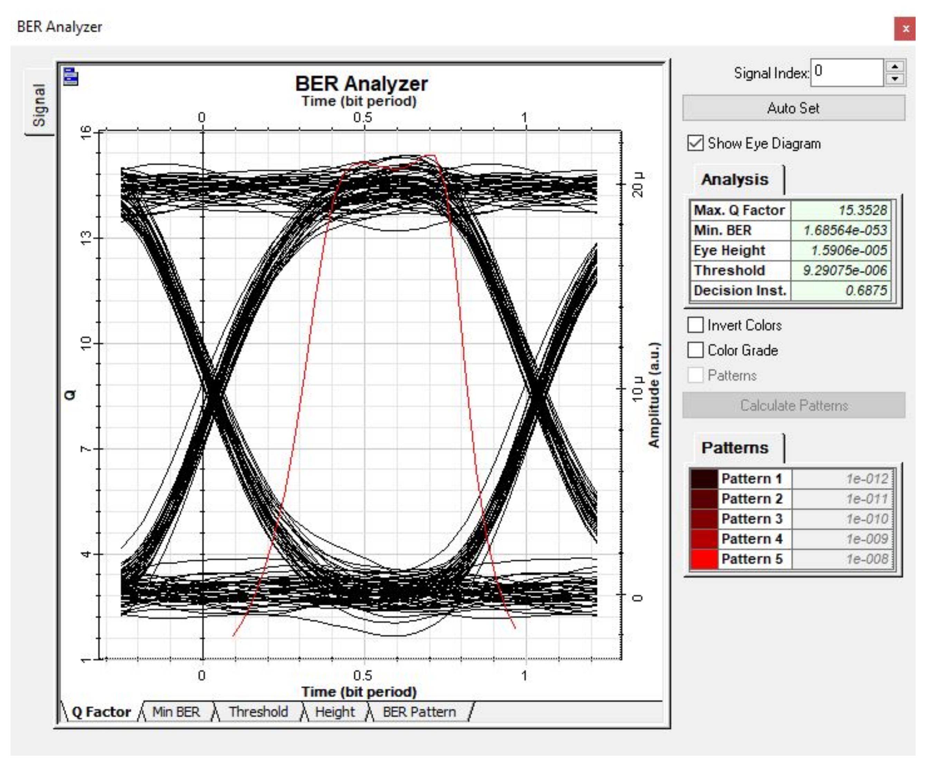The height and width of the screenshot is (769, 926).
Task: Click the Analysis panel tab header
Action: [x=735, y=179]
